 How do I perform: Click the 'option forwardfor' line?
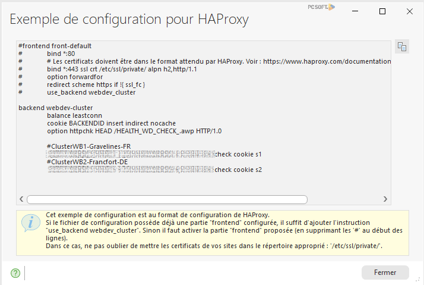pyautogui.click(x=75, y=77)
